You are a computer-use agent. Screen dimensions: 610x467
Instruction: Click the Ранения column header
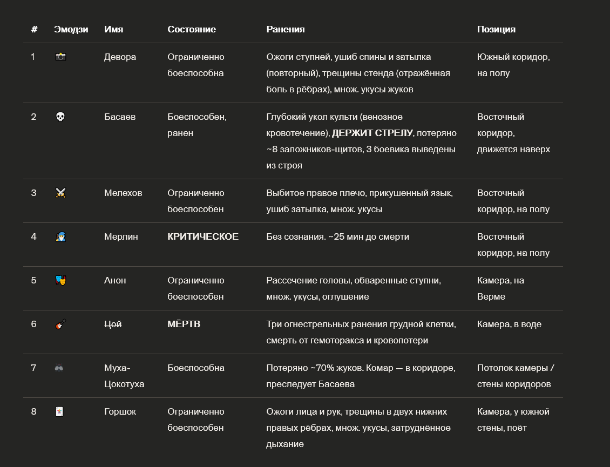coord(285,29)
